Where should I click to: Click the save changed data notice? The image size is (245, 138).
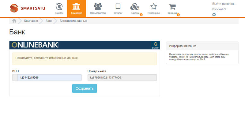85,59
